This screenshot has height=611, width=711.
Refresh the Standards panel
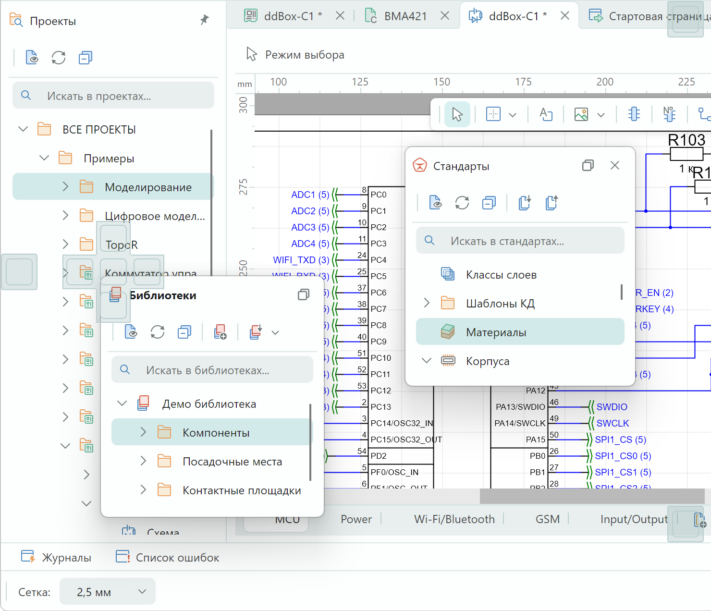[x=462, y=203]
